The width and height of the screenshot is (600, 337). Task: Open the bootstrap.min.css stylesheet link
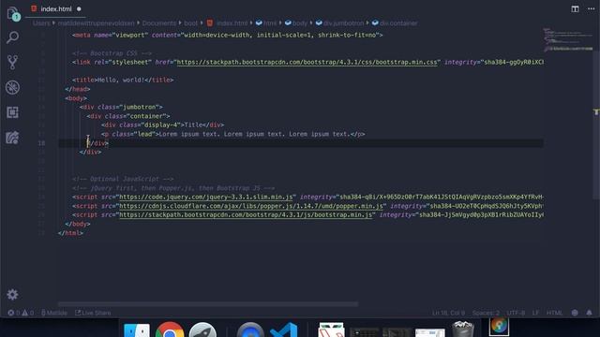[x=307, y=63]
